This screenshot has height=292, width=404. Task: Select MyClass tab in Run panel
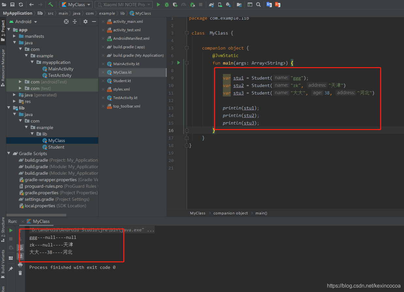(x=38, y=221)
